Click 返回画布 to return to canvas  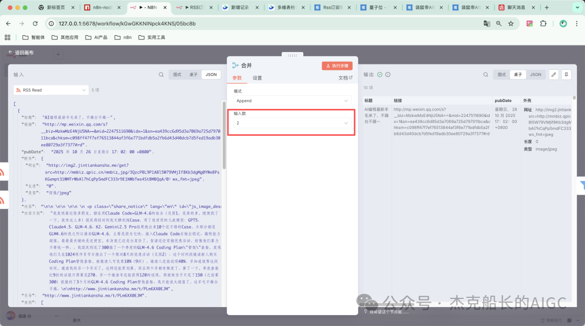point(21,53)
